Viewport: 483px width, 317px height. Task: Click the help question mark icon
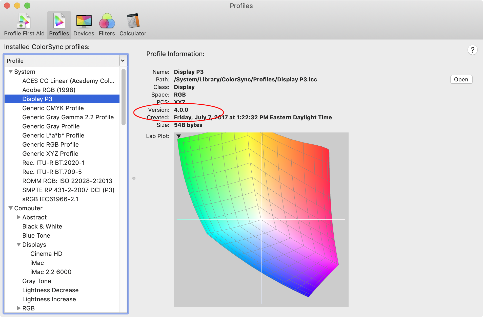pos(472,50)
